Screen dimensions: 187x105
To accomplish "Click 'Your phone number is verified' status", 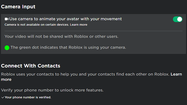I will tap(28, 97).
